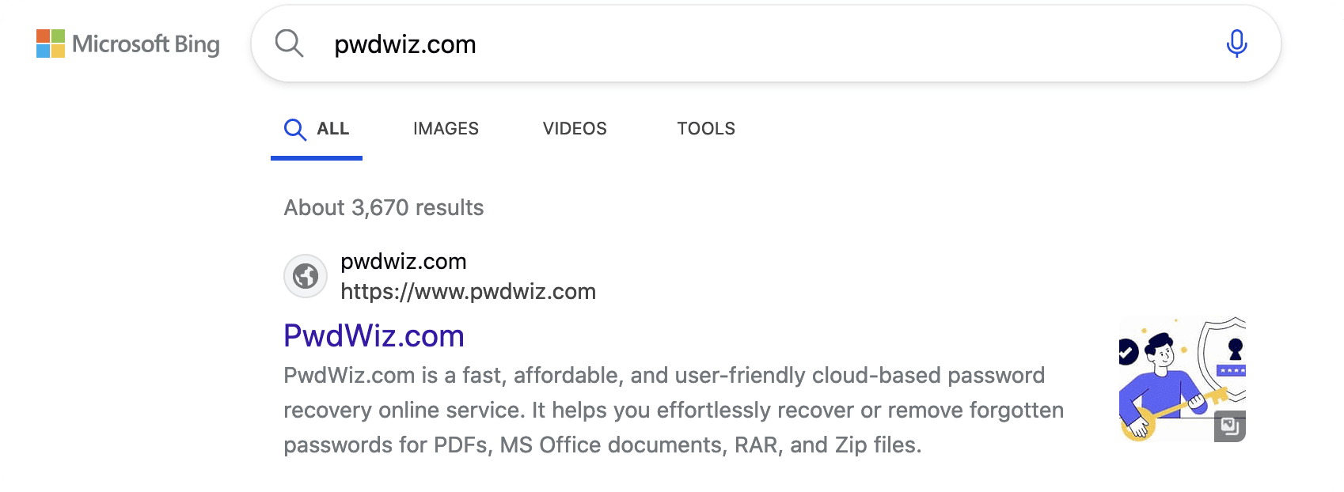Open the PwdWiz.com result title
Screen dimensions: 1344x492
point(374,336)
